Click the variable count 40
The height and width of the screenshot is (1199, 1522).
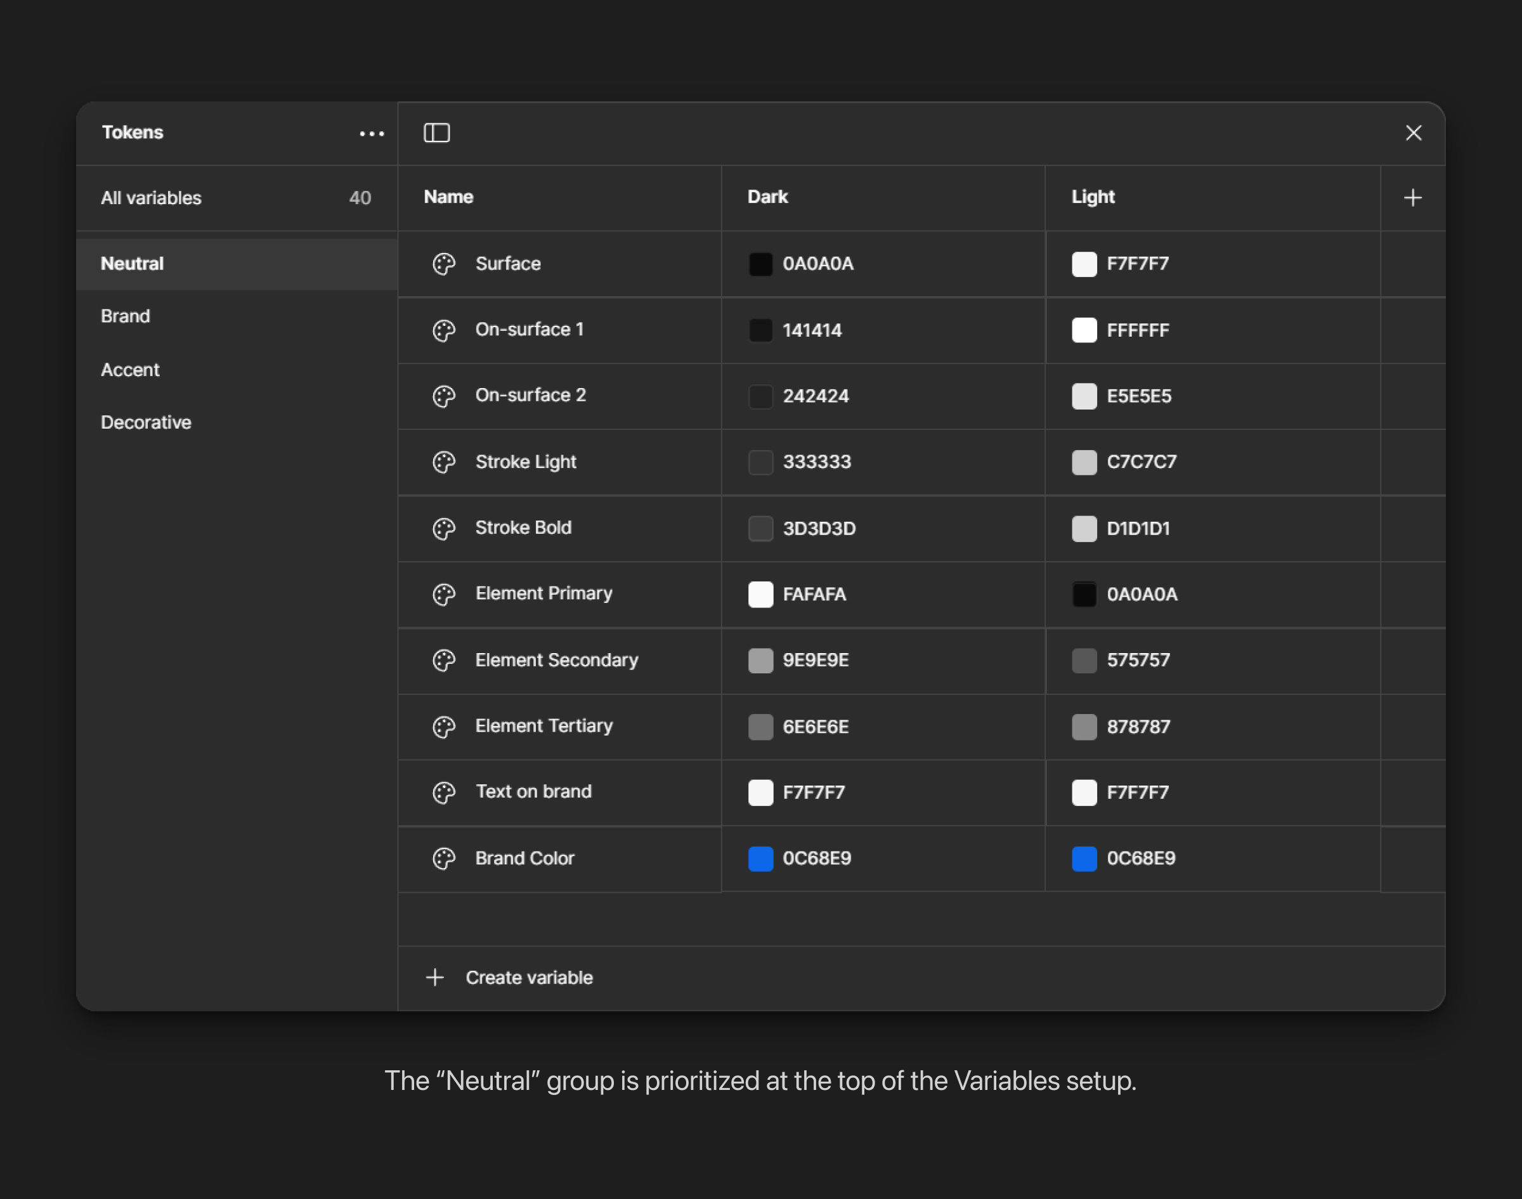[360, 198]
